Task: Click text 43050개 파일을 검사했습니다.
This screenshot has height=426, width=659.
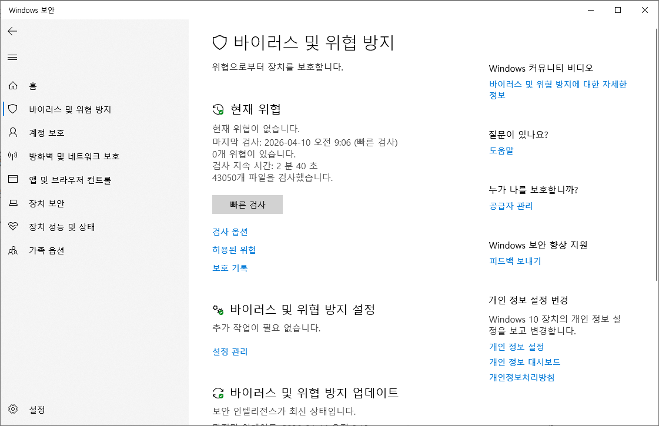Action: (x=272, y=177)
